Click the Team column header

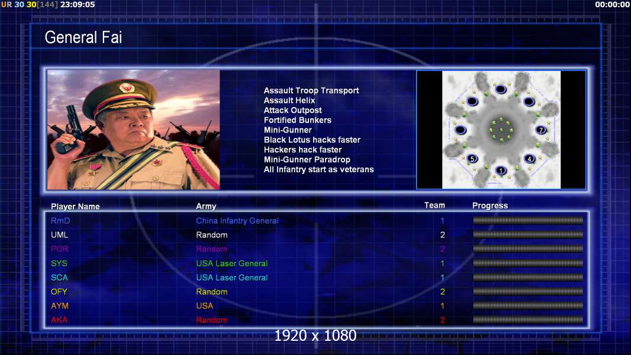point(434,205)
